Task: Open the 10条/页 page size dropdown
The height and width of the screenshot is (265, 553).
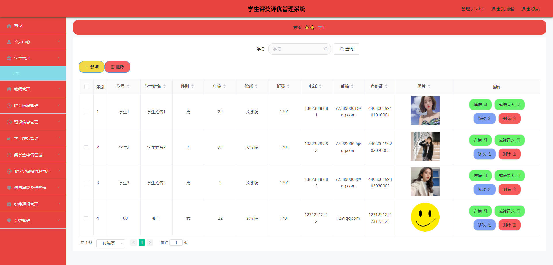Action: (111, 243)
